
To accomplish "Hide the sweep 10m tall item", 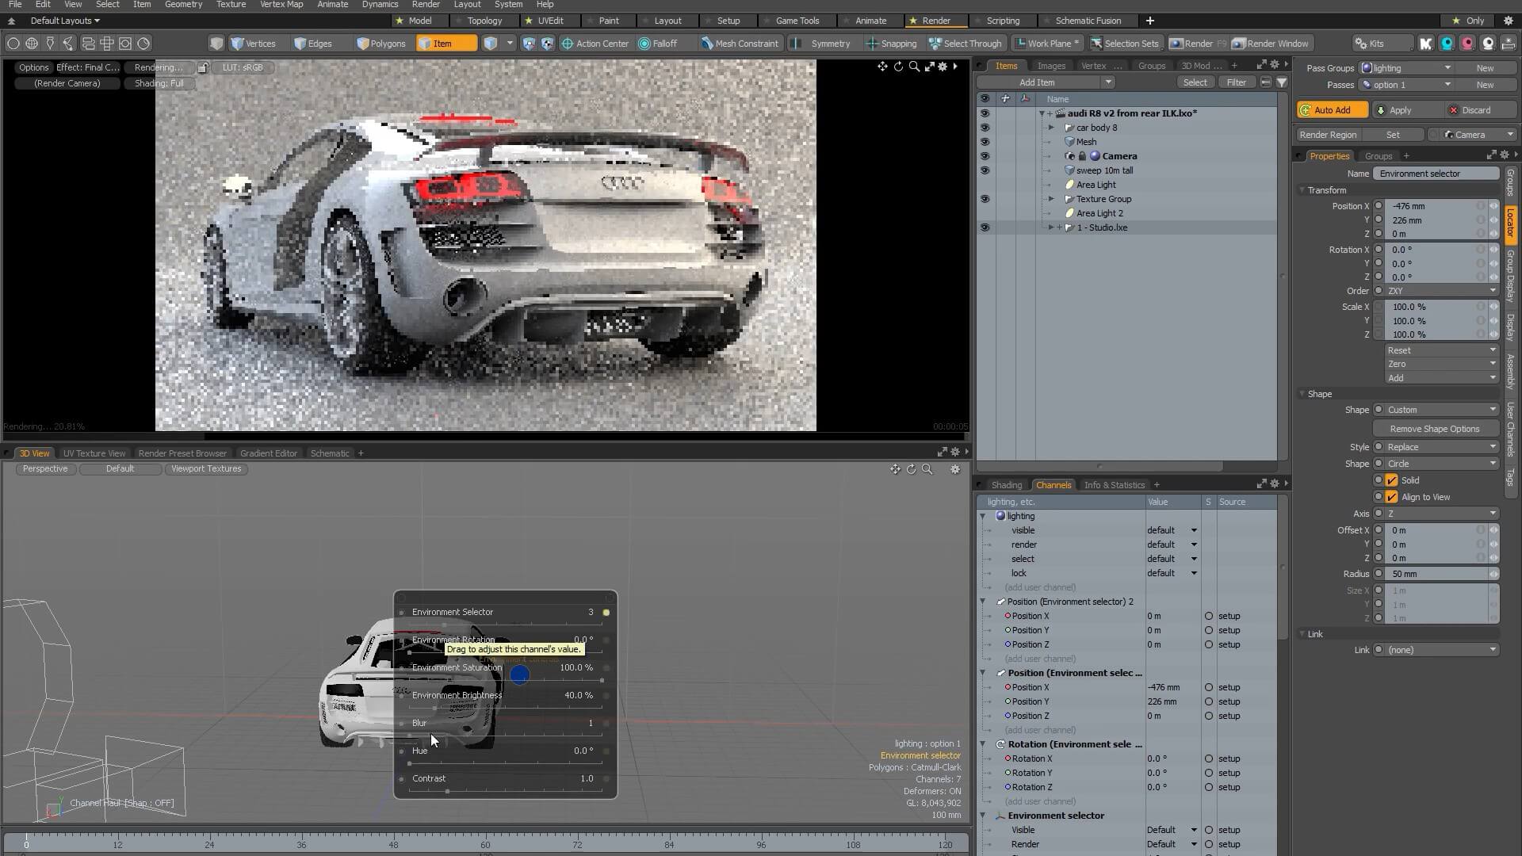I will pos(985,170).
